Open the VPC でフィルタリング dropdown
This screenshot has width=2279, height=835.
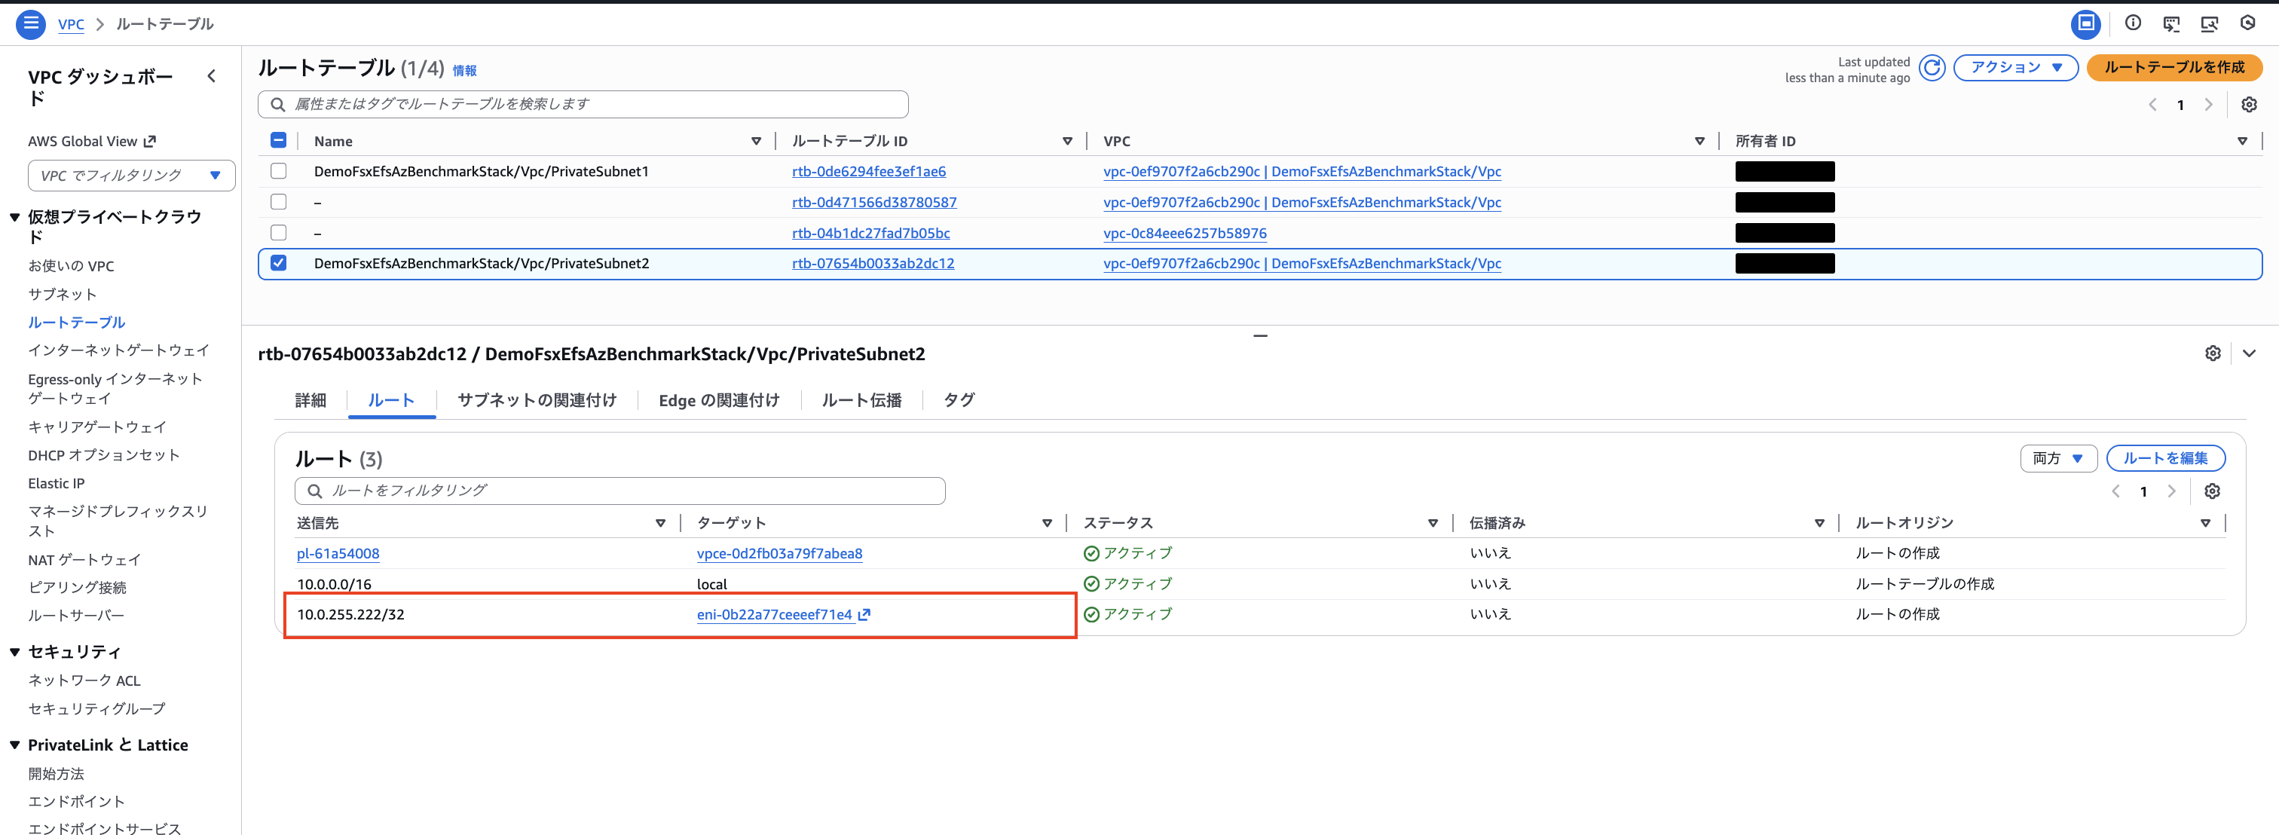pos(131,176)
